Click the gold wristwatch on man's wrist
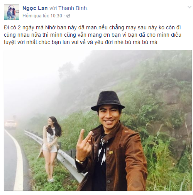Image resolution: width=193 pixels, height=195 pixels. coord(79,161)
